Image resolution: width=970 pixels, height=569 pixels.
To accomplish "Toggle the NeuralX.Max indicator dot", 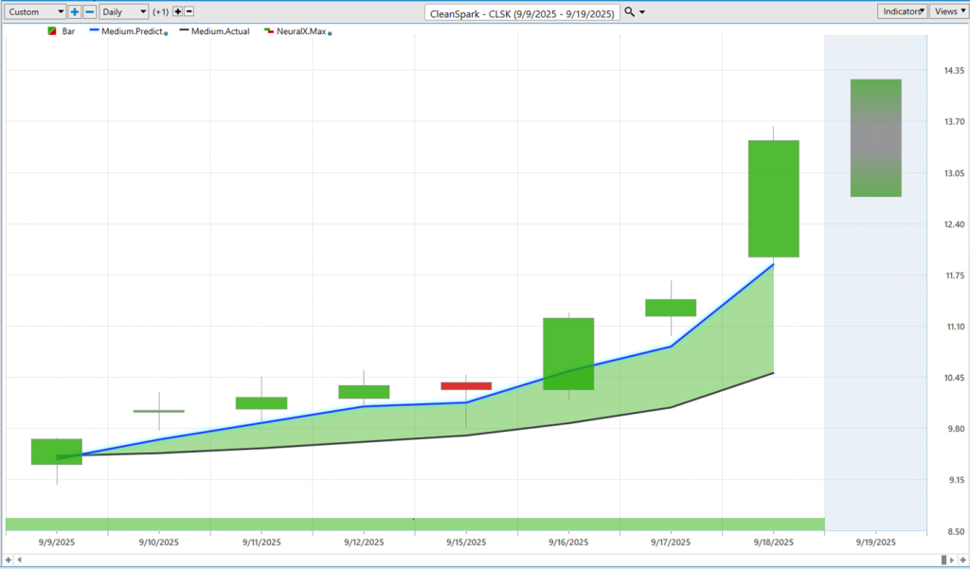I will pyautogui.click(x=329, y=33).
